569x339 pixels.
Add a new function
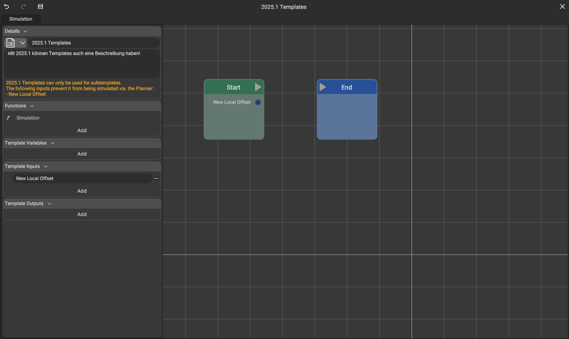82,130
